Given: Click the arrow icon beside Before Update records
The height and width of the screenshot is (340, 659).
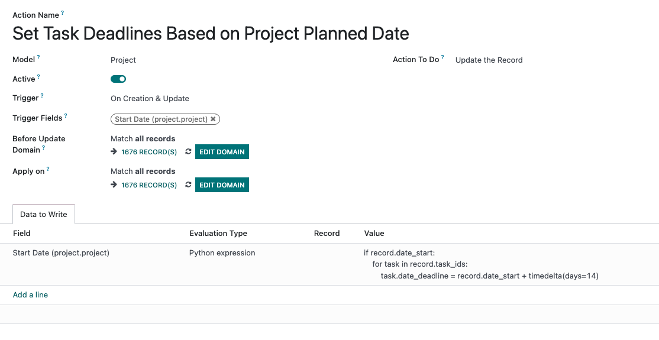Looking at the screenshot, I should (114, 152).
